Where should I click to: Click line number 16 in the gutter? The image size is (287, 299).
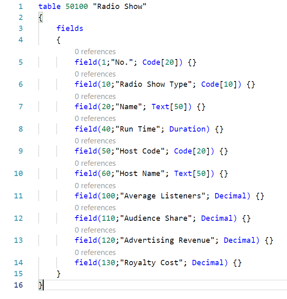(x=18, y=285)
